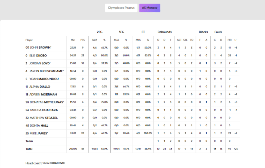The image size is (265, 168).
Task: Click on Adrien Moerman's name
Action: tap(43, 94)
